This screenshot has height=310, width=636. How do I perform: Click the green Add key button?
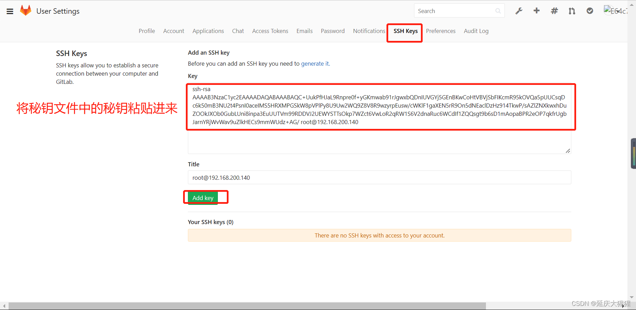[203, 198]
